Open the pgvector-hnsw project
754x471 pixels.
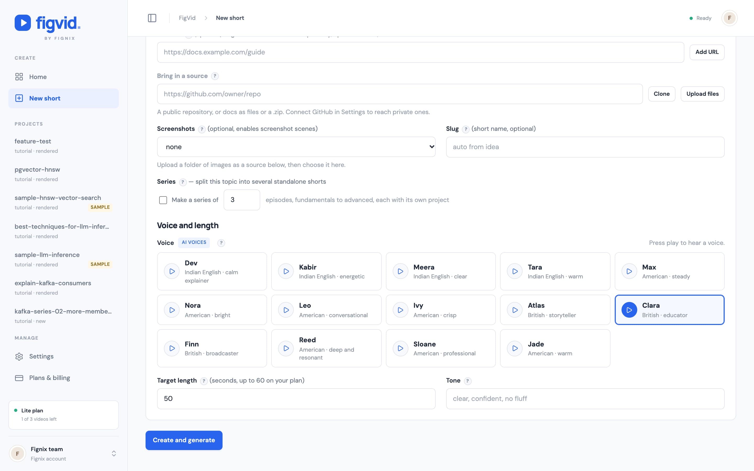pos(64,174)
